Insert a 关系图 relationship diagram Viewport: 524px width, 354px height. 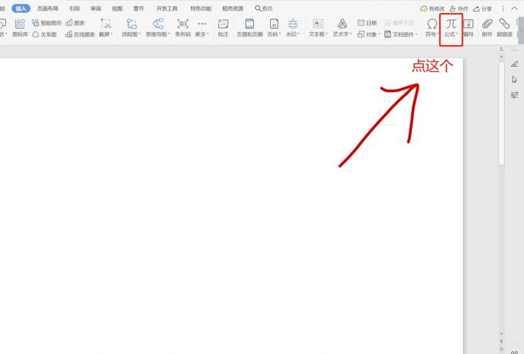click(x=45, y=34)
